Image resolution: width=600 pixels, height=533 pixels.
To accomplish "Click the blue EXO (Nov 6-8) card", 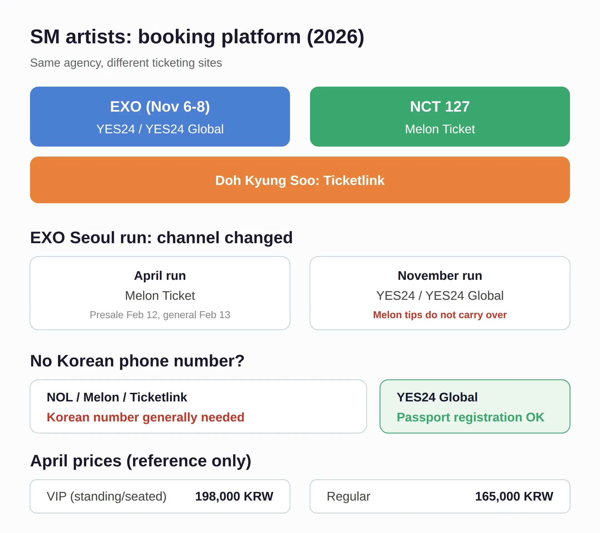I will [160, 117].
